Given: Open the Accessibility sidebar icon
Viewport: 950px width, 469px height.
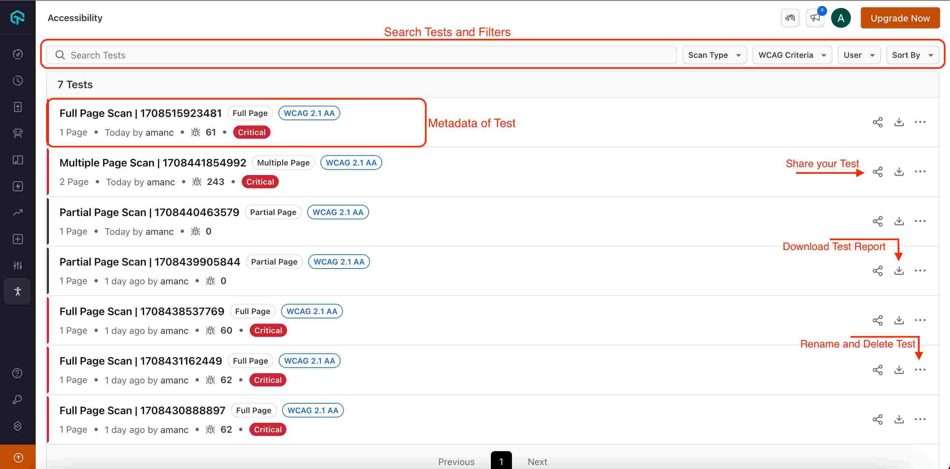Looking at the screenshot, I should [18, 291].
